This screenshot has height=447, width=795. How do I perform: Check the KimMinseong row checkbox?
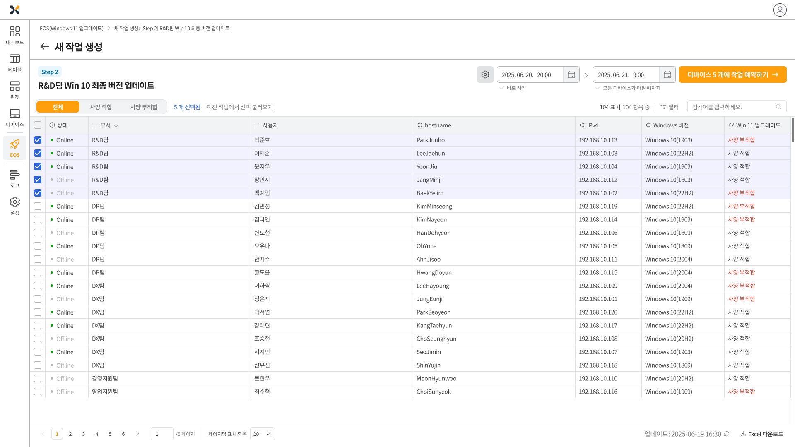tap(38, 206)
